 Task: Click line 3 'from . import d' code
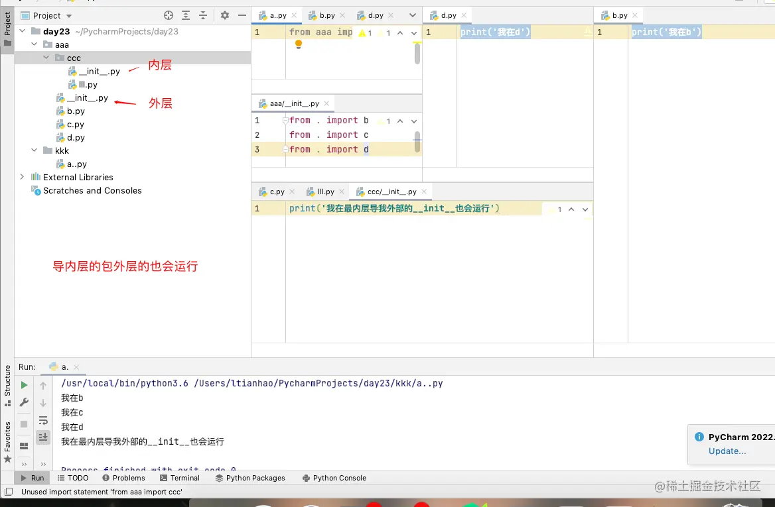[x=328, y=149]
